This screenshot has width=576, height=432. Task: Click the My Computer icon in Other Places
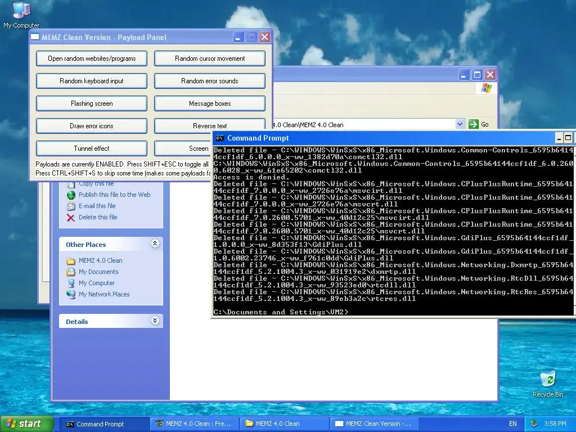(x=71, y=283)
